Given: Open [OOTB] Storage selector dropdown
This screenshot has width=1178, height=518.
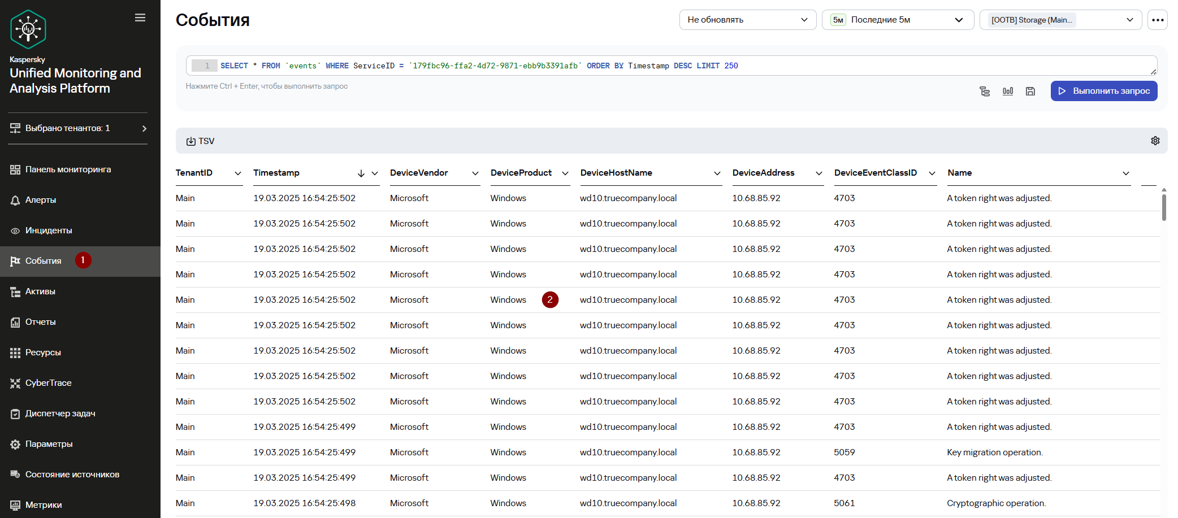Looking at the screenshot, I should pyautogui.click(x=1061, y=20).
